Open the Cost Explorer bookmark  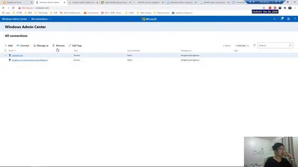pyautogui.click(x=91, y=13)
